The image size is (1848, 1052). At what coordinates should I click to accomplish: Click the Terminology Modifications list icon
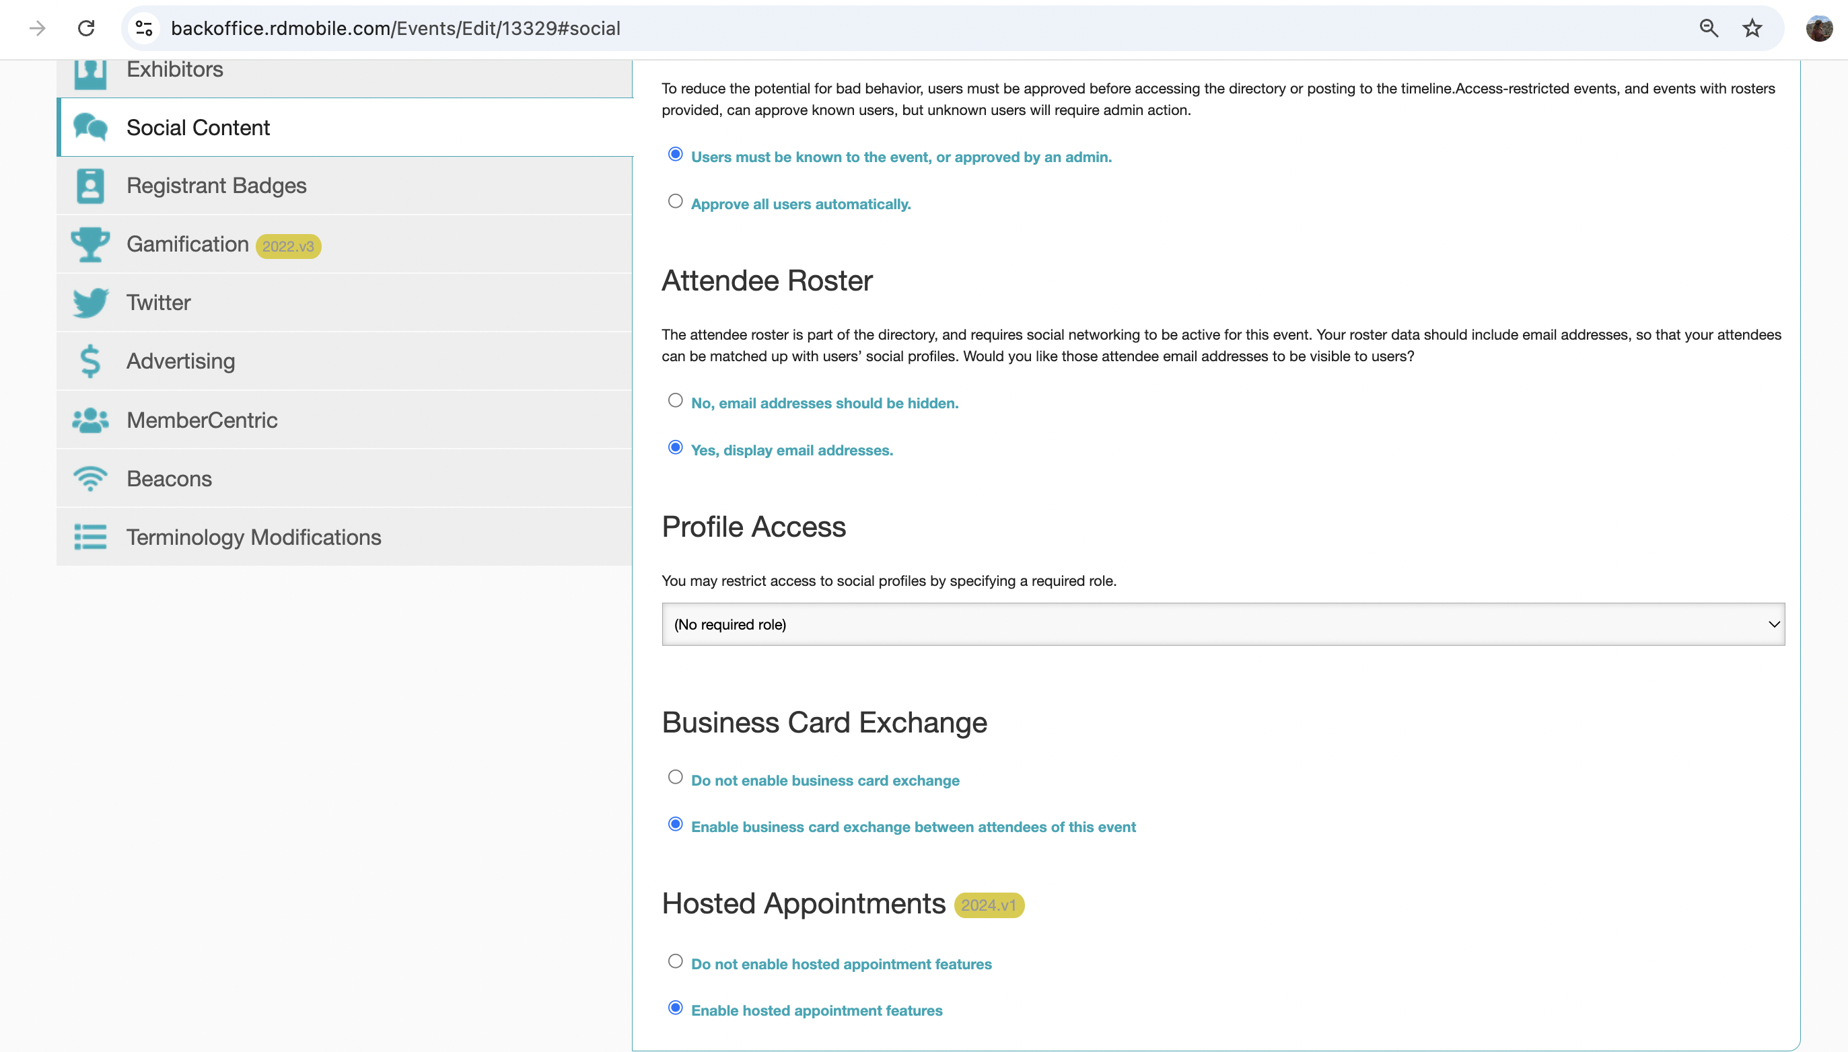tap(90, 537)
